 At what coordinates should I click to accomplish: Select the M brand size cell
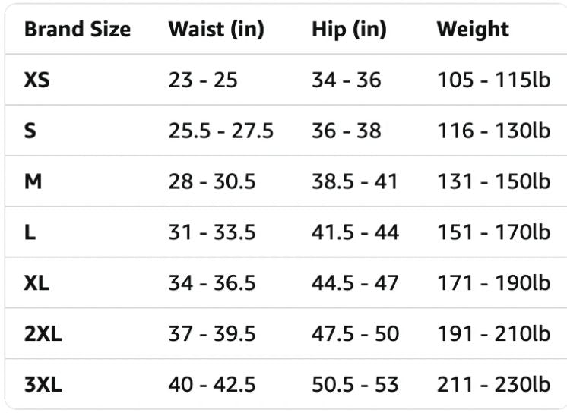[33, 181]
